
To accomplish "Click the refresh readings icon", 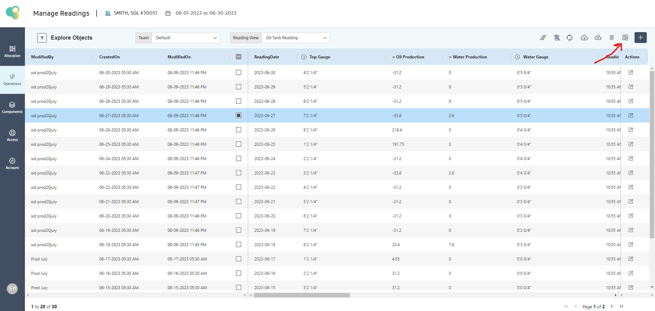I will click(x=570, y=38).
